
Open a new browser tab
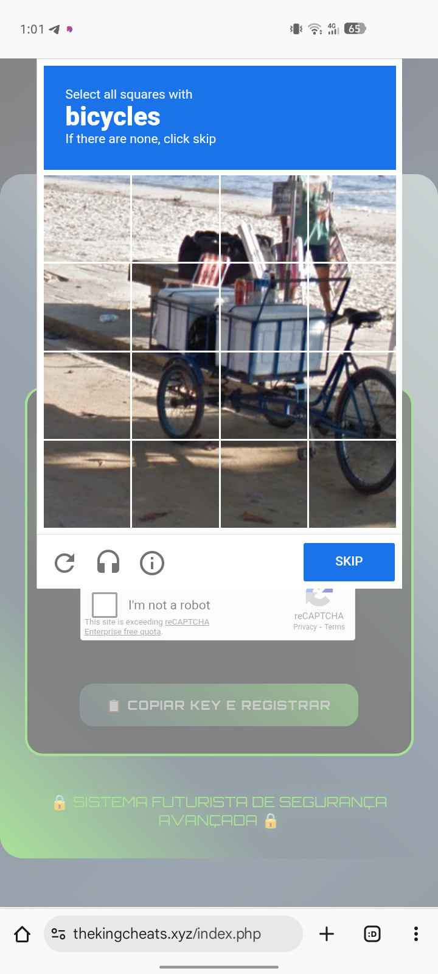(x=327, y=934)
